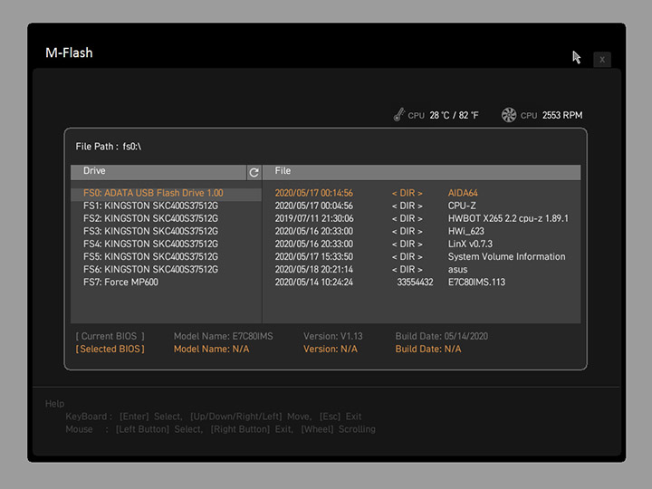Select FS0: ADATA USB Flash Drive
The height and width of the screenshot is (489, 652).
click(x=153, y=193)
